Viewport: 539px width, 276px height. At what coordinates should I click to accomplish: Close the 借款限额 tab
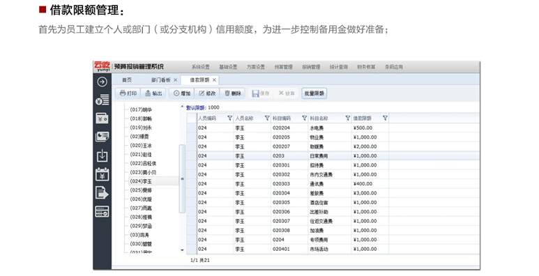point(214,79)
